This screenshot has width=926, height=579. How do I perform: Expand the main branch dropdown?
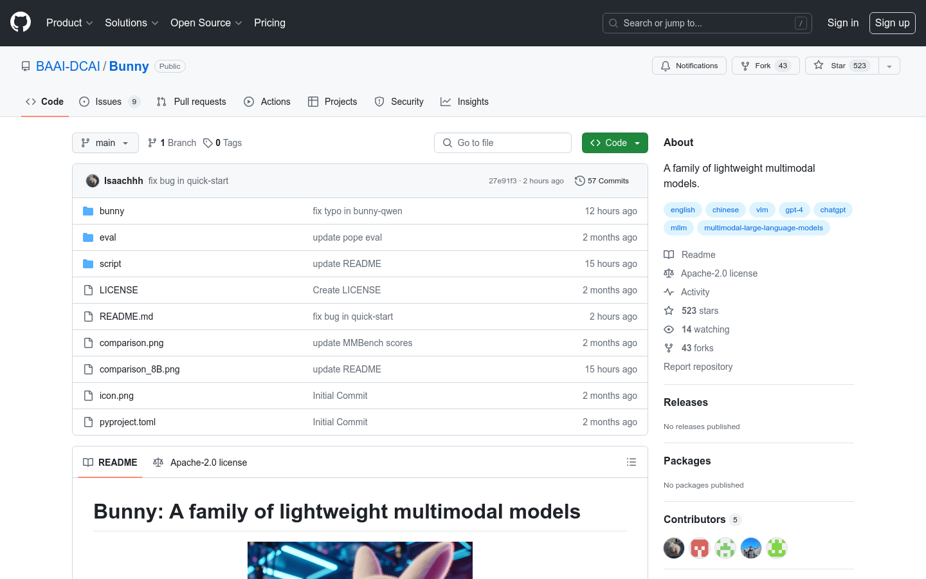coord(105,143)
